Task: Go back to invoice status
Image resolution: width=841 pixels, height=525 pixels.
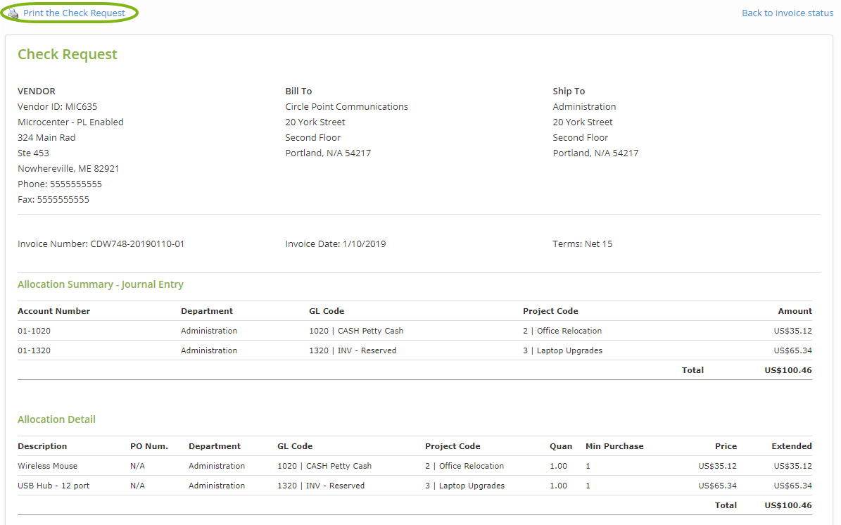Action: (787, 13)
